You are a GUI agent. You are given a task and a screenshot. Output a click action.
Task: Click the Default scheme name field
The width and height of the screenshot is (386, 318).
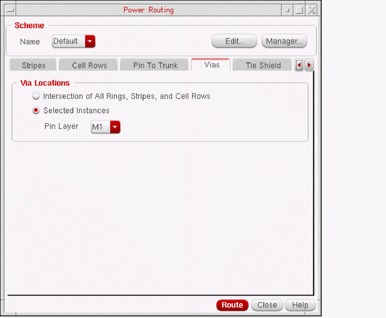pyautogui.click(x=69, y=41)
